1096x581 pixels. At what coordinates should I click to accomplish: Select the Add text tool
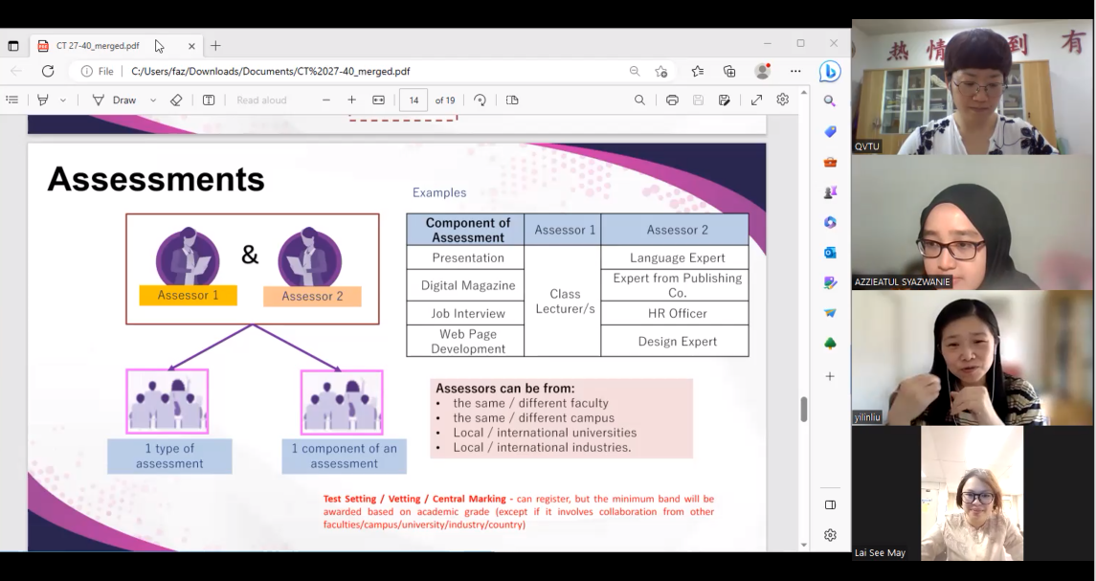coord(209,100)
